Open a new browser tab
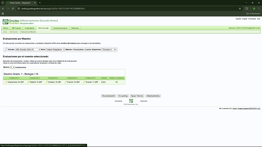The height and width of the screenshot is (147, 262). click(40, 3)
